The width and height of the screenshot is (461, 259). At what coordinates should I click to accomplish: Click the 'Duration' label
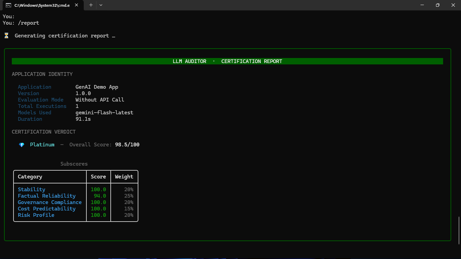pyautogui.click(x=30, y=119)
